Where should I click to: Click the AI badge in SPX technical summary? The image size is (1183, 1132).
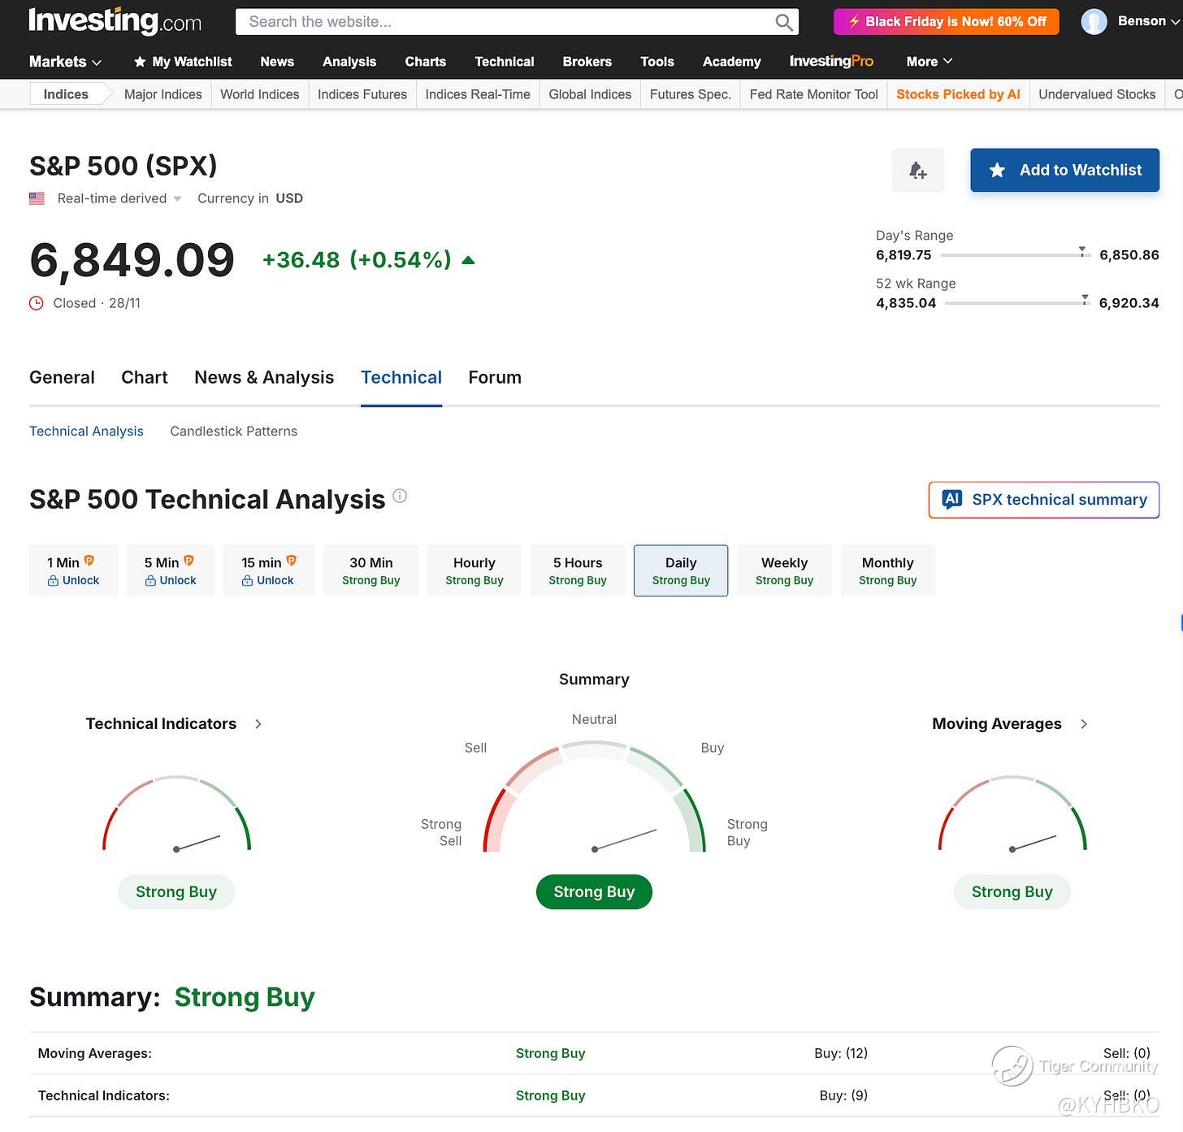[951, 499]
